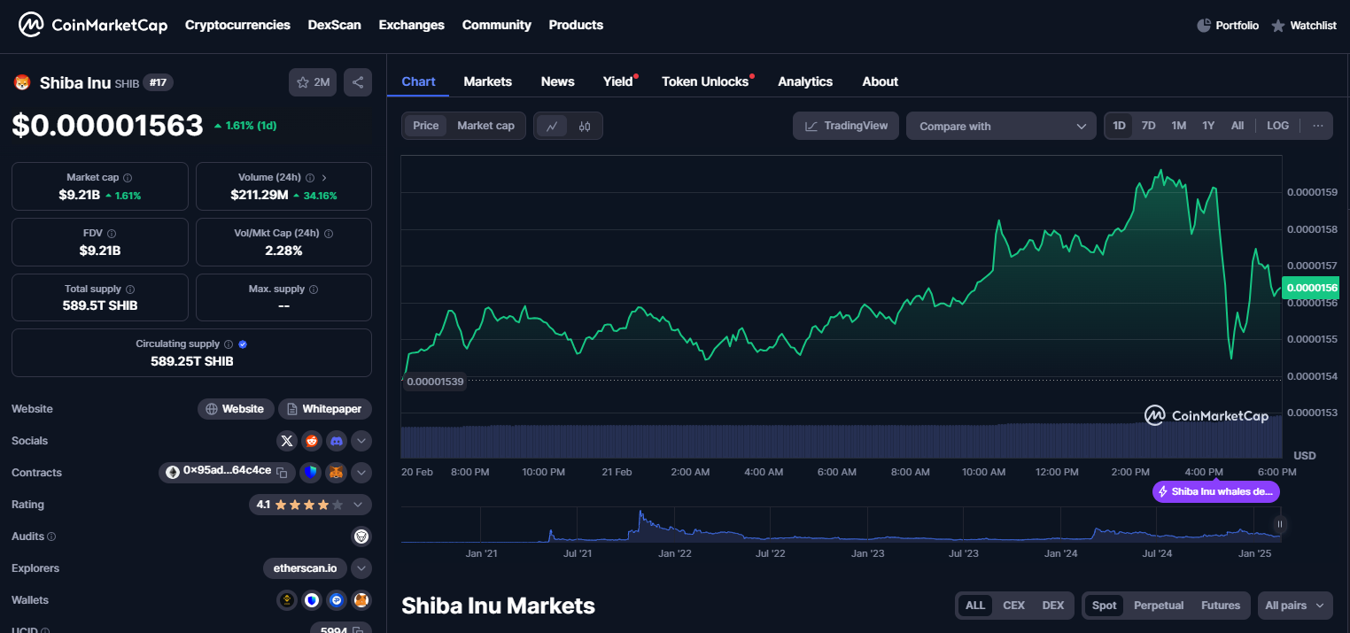Click the Shiba Inu coin logo
The width and height of the screenshot is (1350, 633).
(x=22, y=83)
